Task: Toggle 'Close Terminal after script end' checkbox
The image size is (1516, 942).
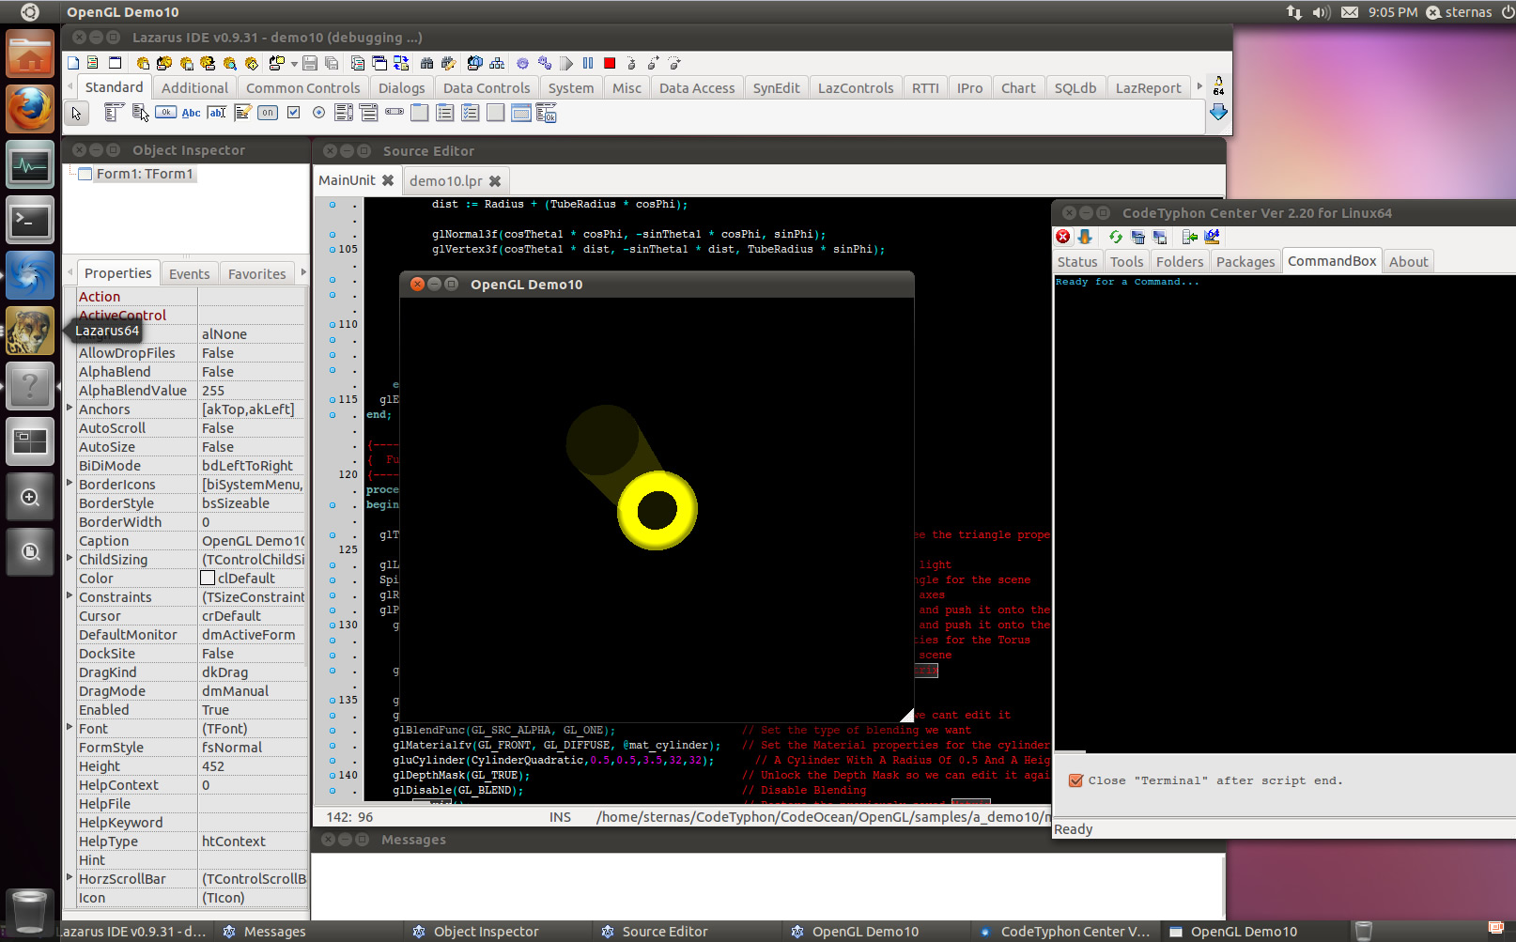Action: [1076, 780]
